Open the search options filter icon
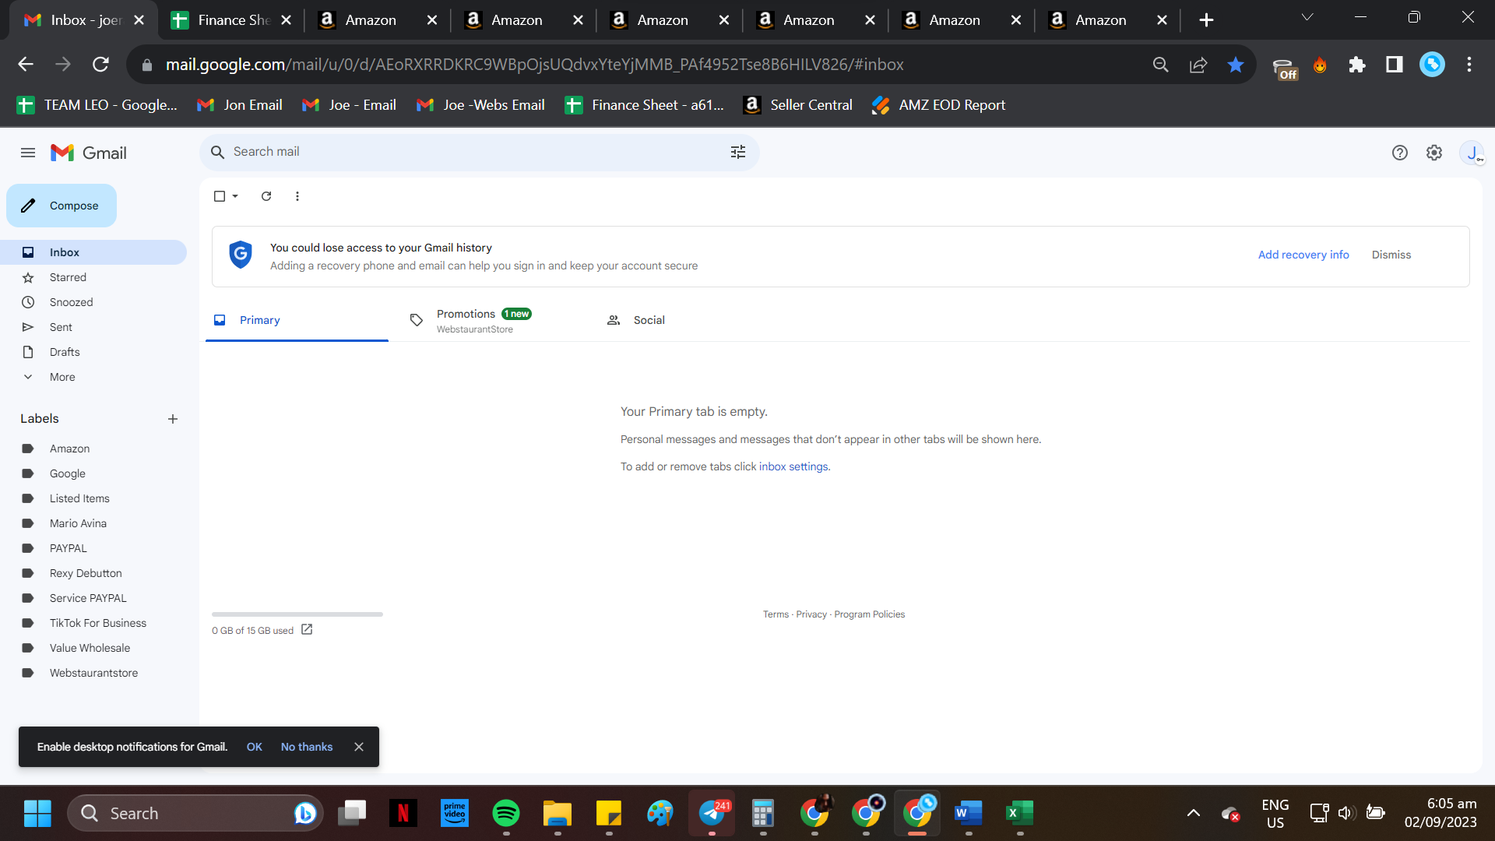This screenshot has height=841, width=1495. click(x=737, y=152)
